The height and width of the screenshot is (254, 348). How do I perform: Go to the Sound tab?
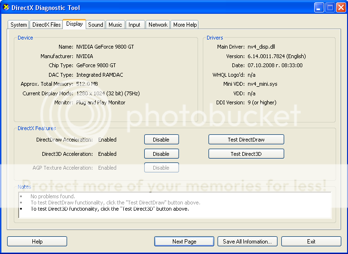96,25
